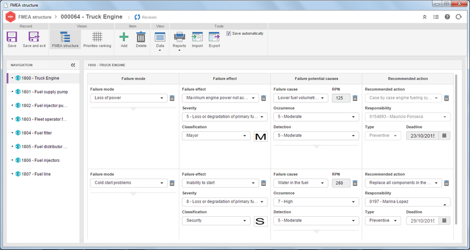Select 1802 - Fuel injector pump item
Screen dimensions: 470x250
click(x=43, y=106)
